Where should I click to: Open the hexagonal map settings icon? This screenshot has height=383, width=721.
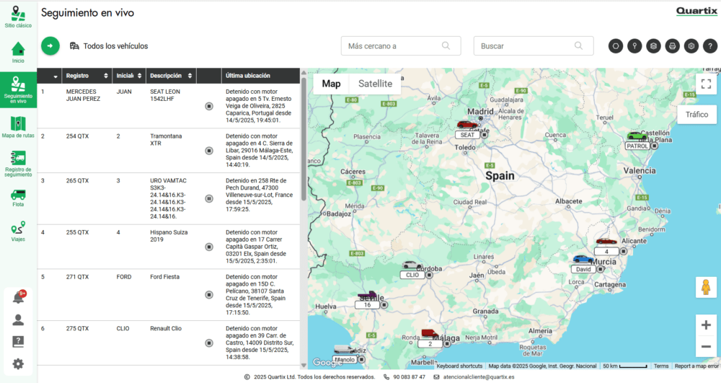[x=691, y=46]
